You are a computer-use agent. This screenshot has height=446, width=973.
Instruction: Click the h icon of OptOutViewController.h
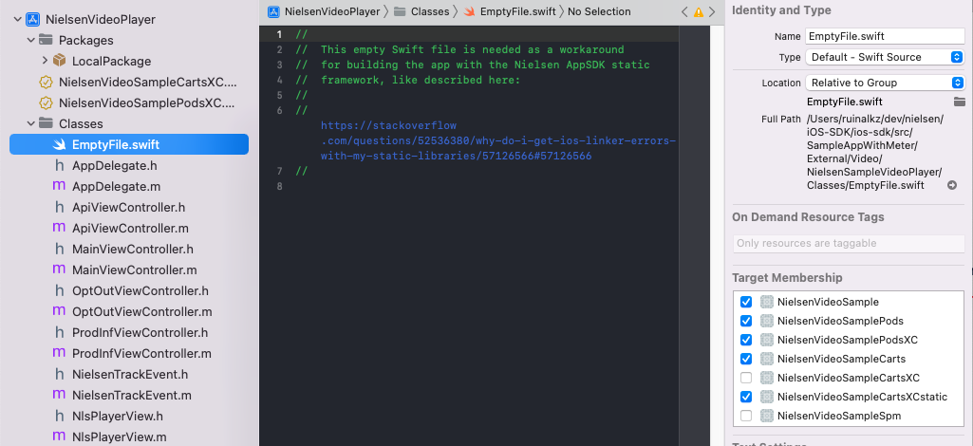coord(60,290)
